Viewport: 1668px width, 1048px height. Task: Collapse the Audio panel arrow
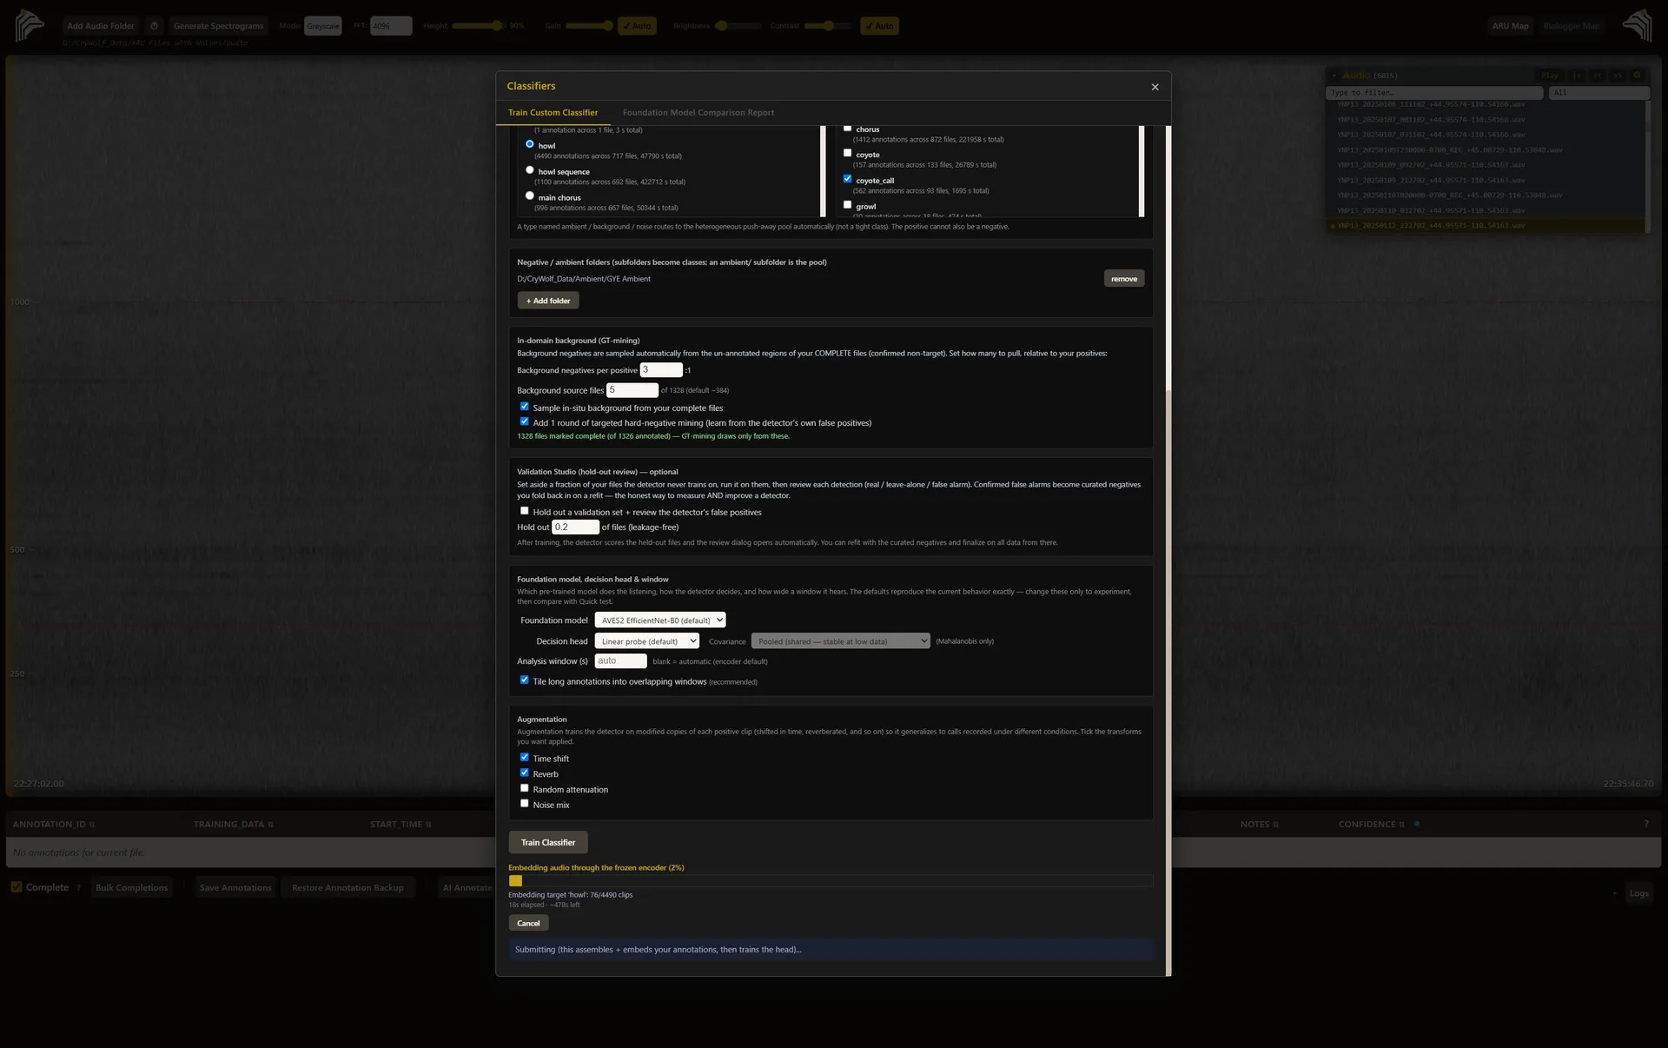(1334, 76)
